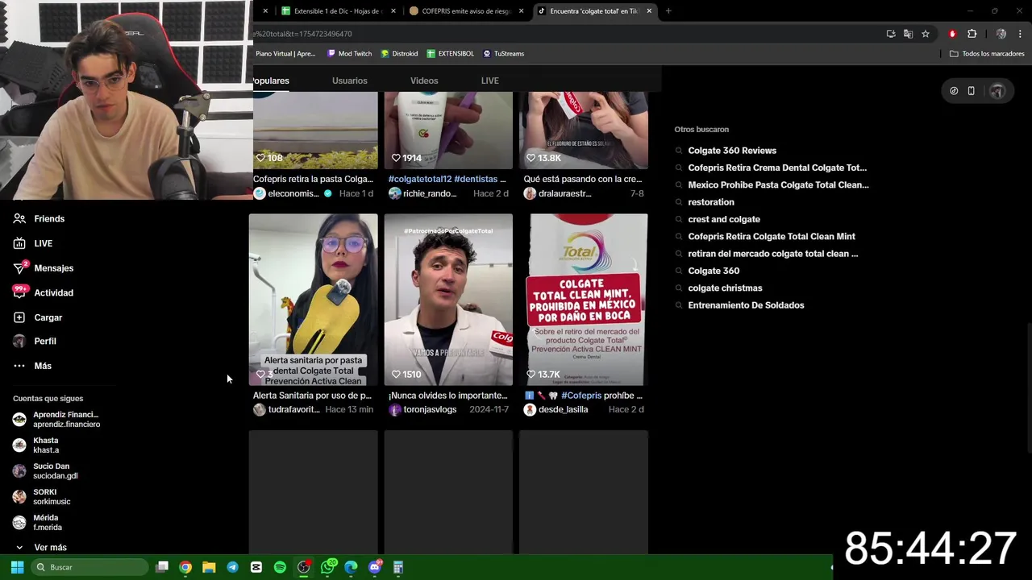
Task: Open the Alerta sanitaria video thumbnail
Action: tap(313, 299)
